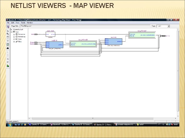The height and width of the screenshot is (138, 185).
Task: Click the green Fit-in-window refresh icon
Action: coord(8,44)
